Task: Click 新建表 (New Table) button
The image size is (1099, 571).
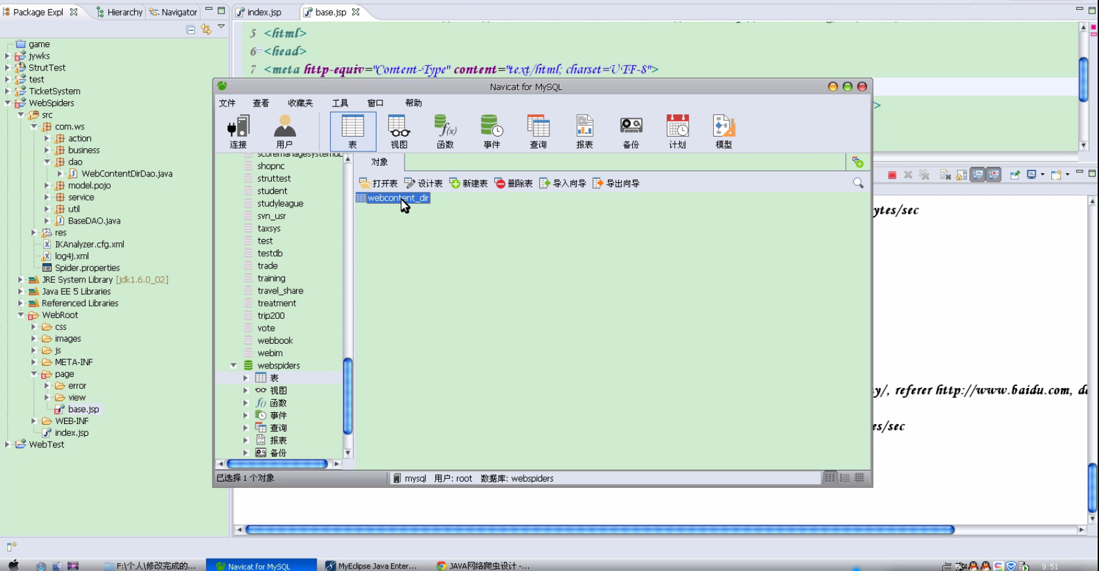Action: pos(469,184)
